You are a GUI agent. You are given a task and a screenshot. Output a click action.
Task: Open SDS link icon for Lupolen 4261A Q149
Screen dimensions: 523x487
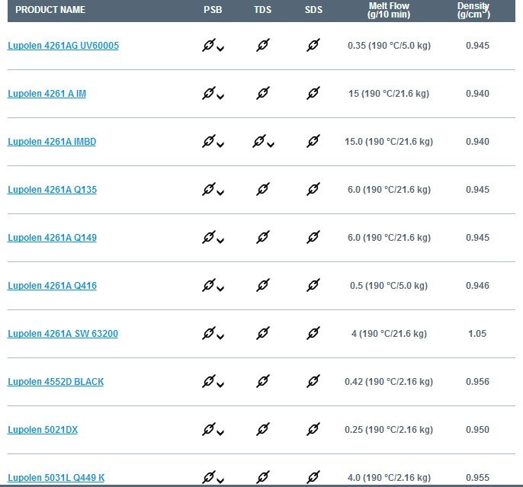pyautogui.click(x=313, y=237)
